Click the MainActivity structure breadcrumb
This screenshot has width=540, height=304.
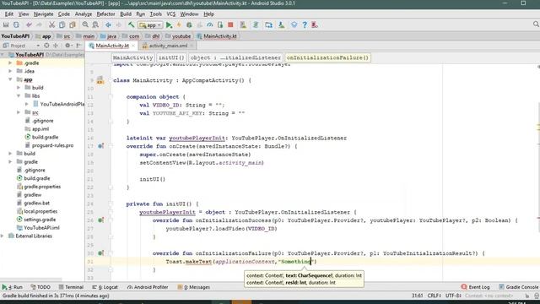click(132, 57)
